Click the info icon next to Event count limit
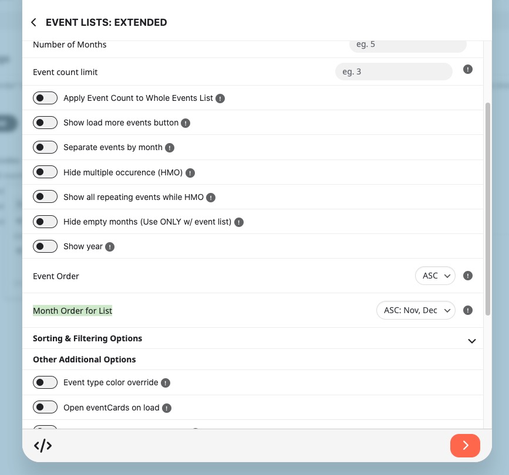 tap(467, 69)
